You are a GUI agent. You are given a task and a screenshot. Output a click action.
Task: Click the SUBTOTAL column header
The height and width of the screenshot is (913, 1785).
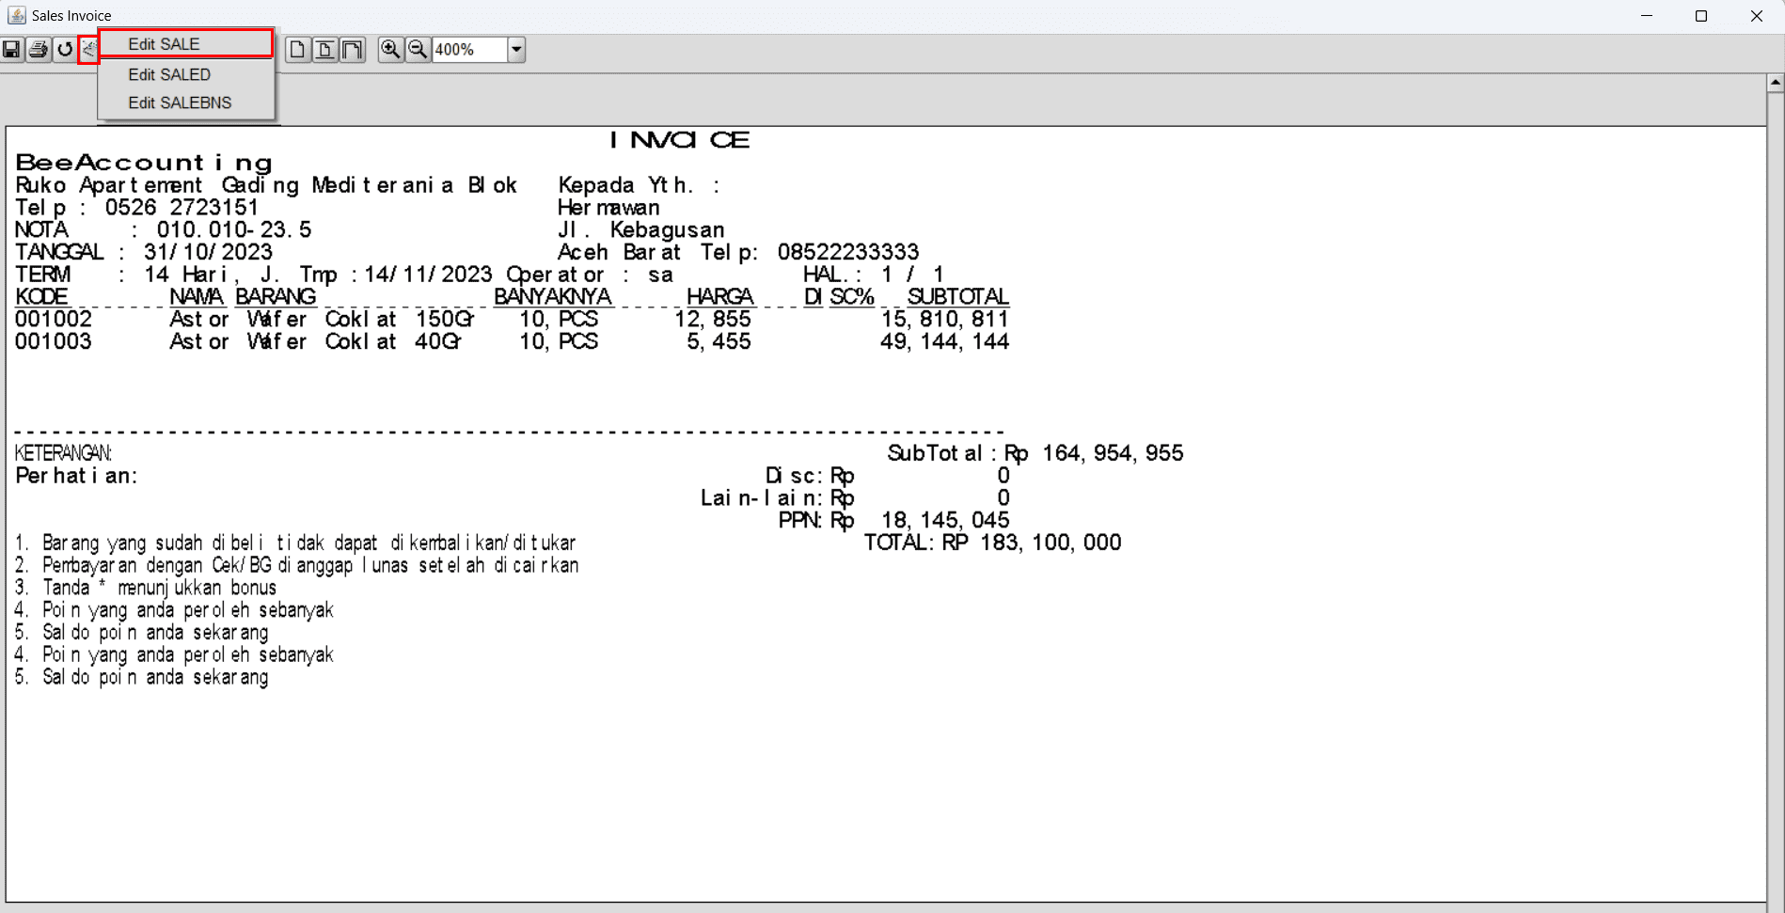[x=957, y=297]
